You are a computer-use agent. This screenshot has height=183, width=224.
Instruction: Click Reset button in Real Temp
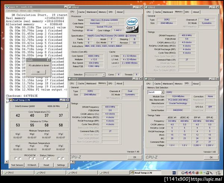pos(46,165)
